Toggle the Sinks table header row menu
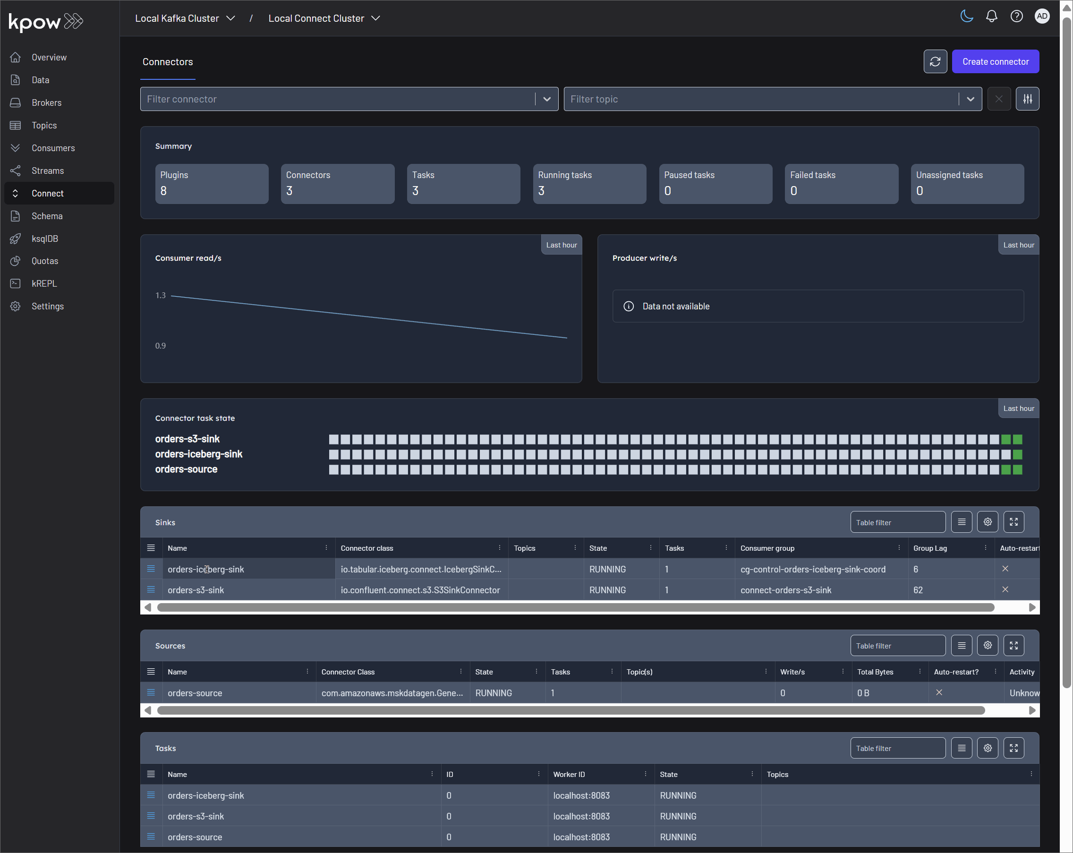Image resolution: width=1073 pixels, height=853 pixels. click(151, 548)
